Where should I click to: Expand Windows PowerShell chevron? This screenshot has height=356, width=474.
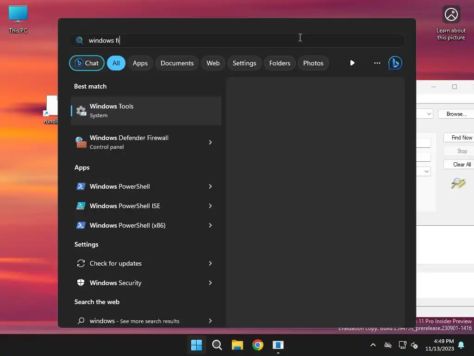pos(211,186)
